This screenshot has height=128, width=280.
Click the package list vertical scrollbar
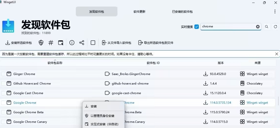pyautogui.click(x=278, y=101)
